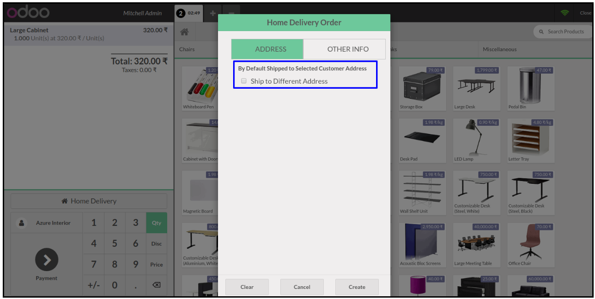Click the Azure Interior customer icon
The height and width of the screenshot is (299, 595).
pyautogui.click(x=21, y=223)
